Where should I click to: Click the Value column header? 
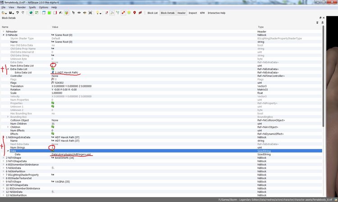coord(55,27)
